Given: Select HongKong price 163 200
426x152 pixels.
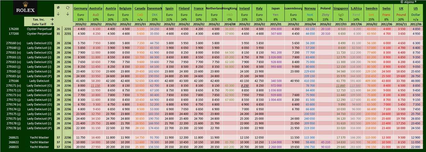Looking at the screenshot, I should [229, 147].
